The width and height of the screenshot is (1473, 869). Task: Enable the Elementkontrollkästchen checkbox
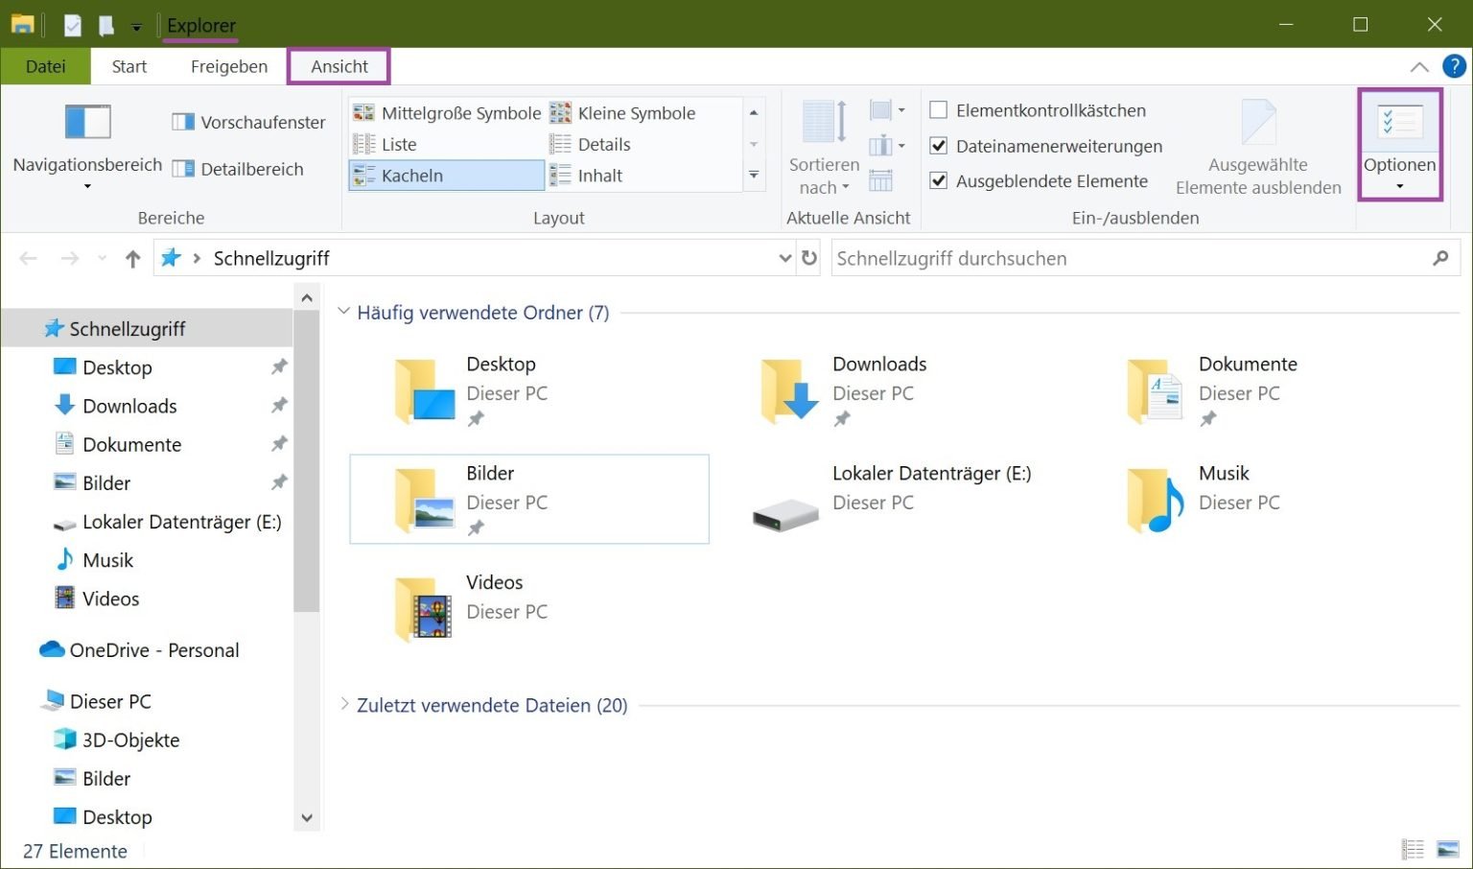click(939, 109)
